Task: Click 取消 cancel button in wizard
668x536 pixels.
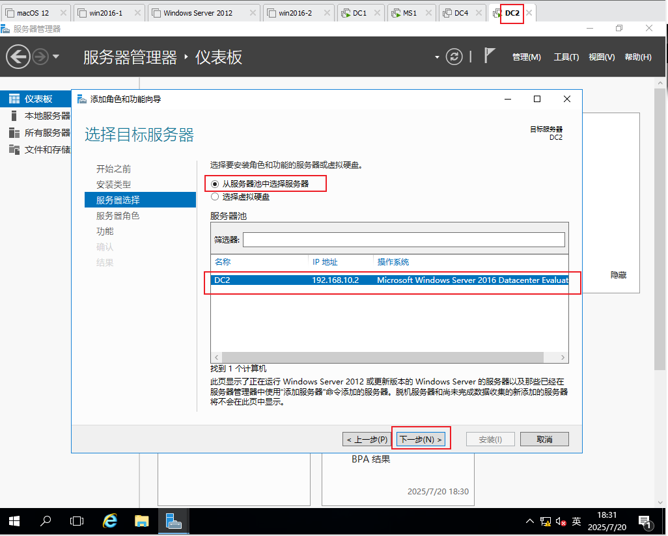Action: click(x=544, y=439)
